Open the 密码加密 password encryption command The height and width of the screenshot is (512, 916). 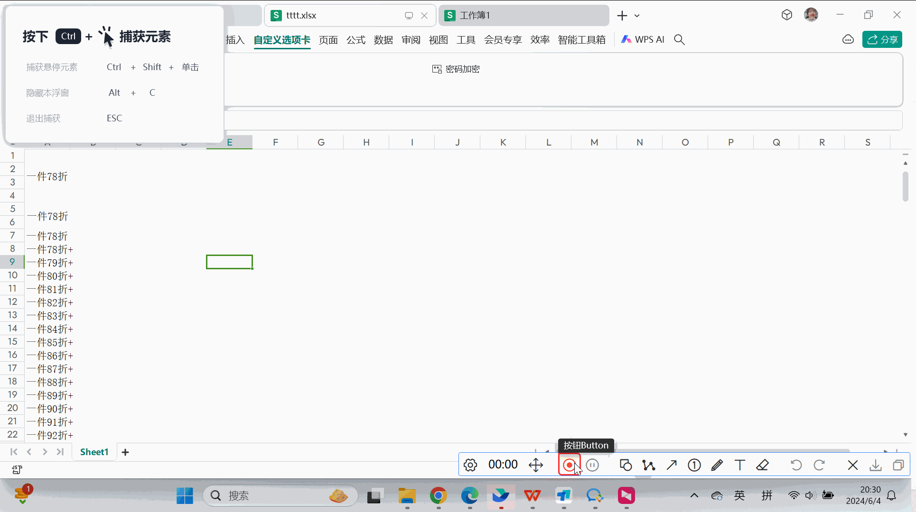coord(456,69)
